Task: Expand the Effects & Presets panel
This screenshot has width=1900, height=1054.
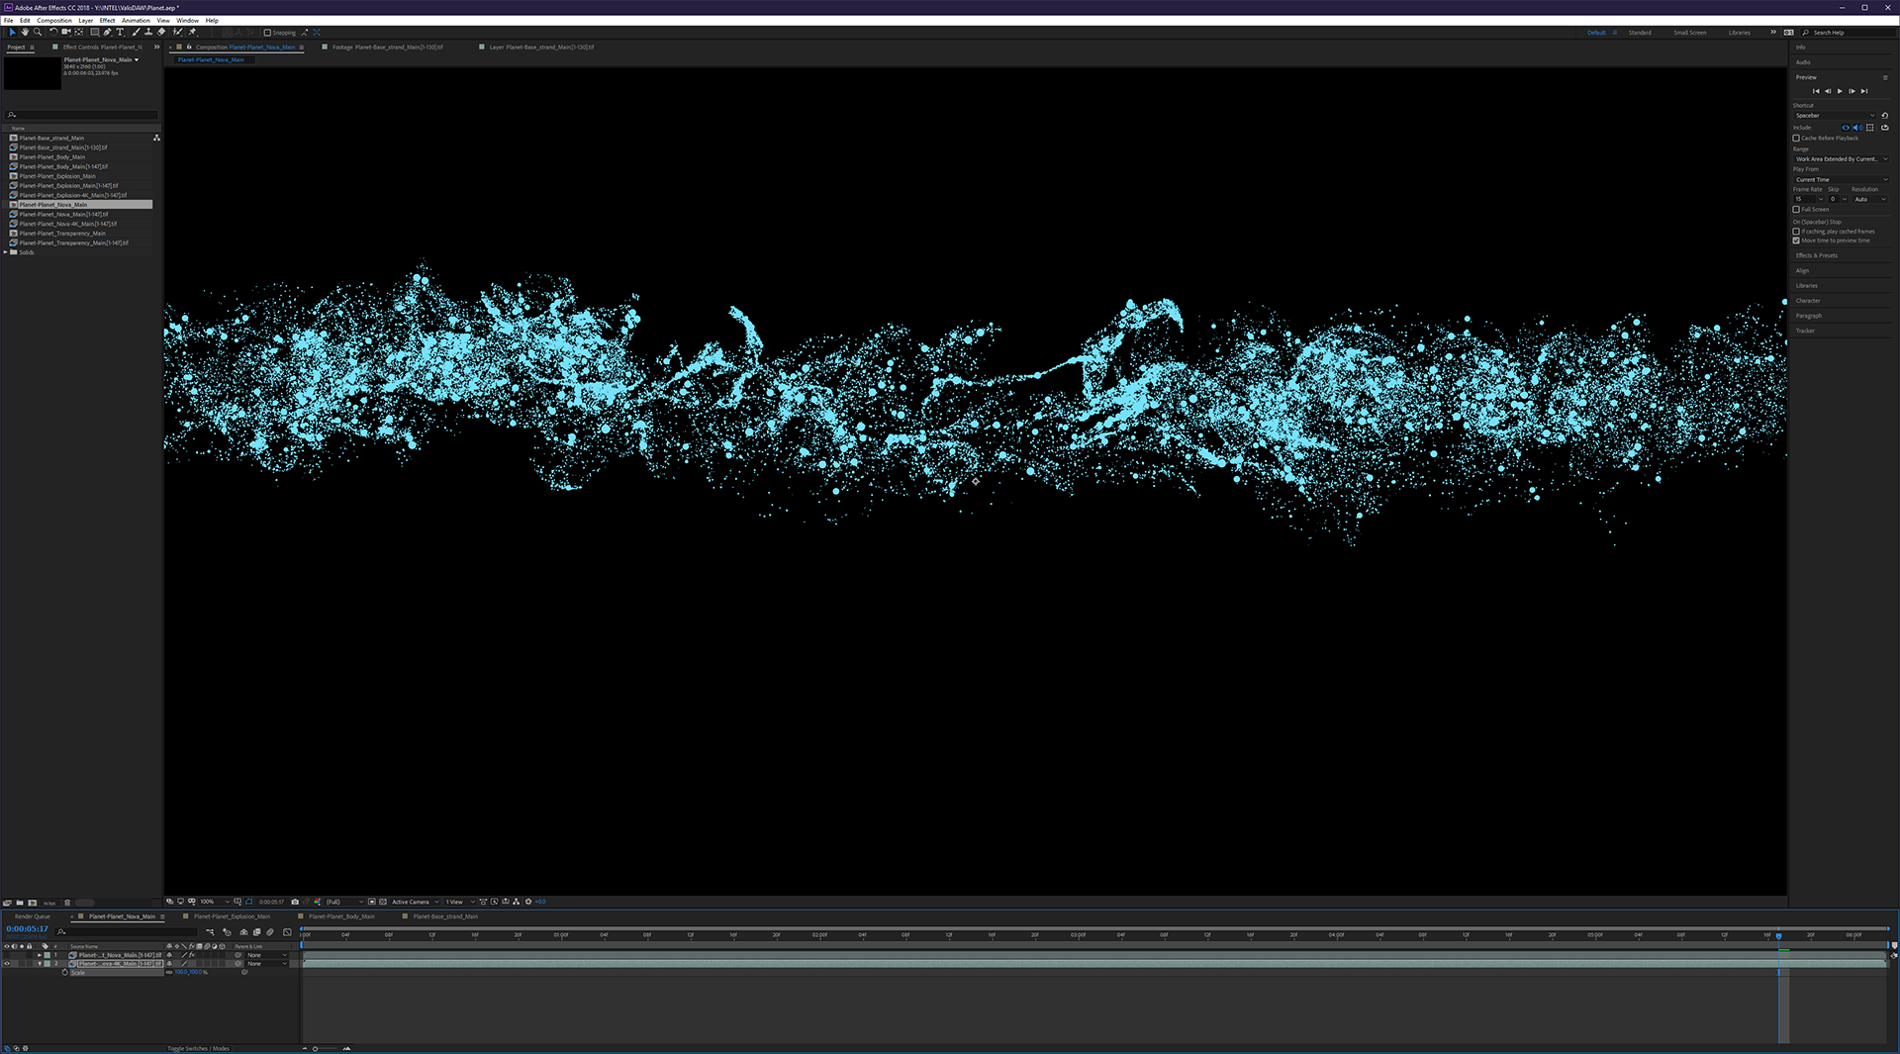Action: [1817, 255]
